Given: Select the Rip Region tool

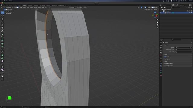Looking at the screenshot, I should tap(2, 73).
